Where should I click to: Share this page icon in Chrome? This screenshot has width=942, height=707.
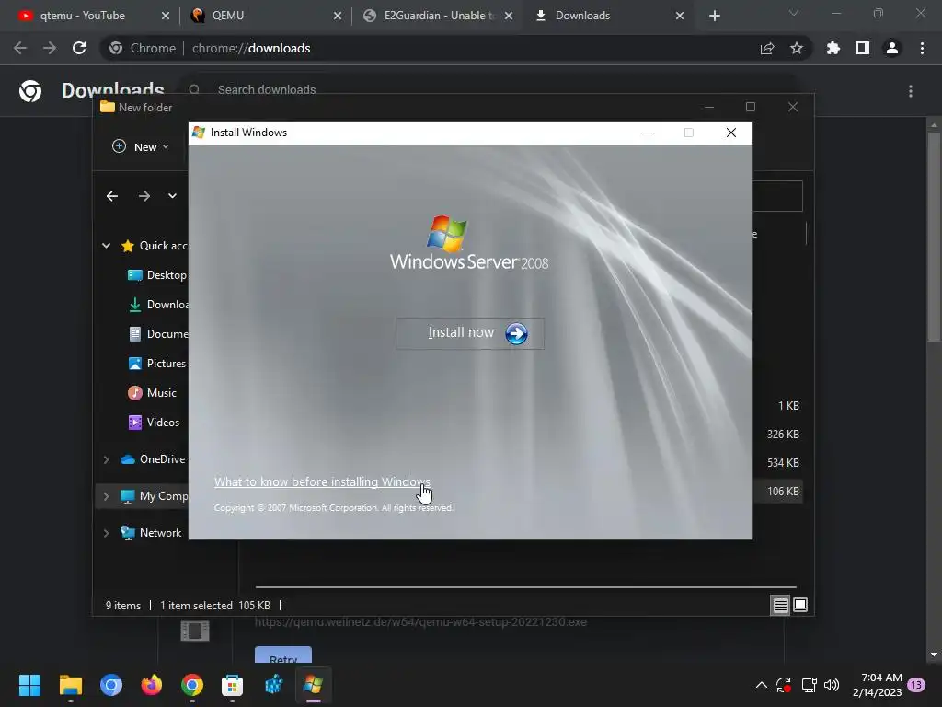767,48
